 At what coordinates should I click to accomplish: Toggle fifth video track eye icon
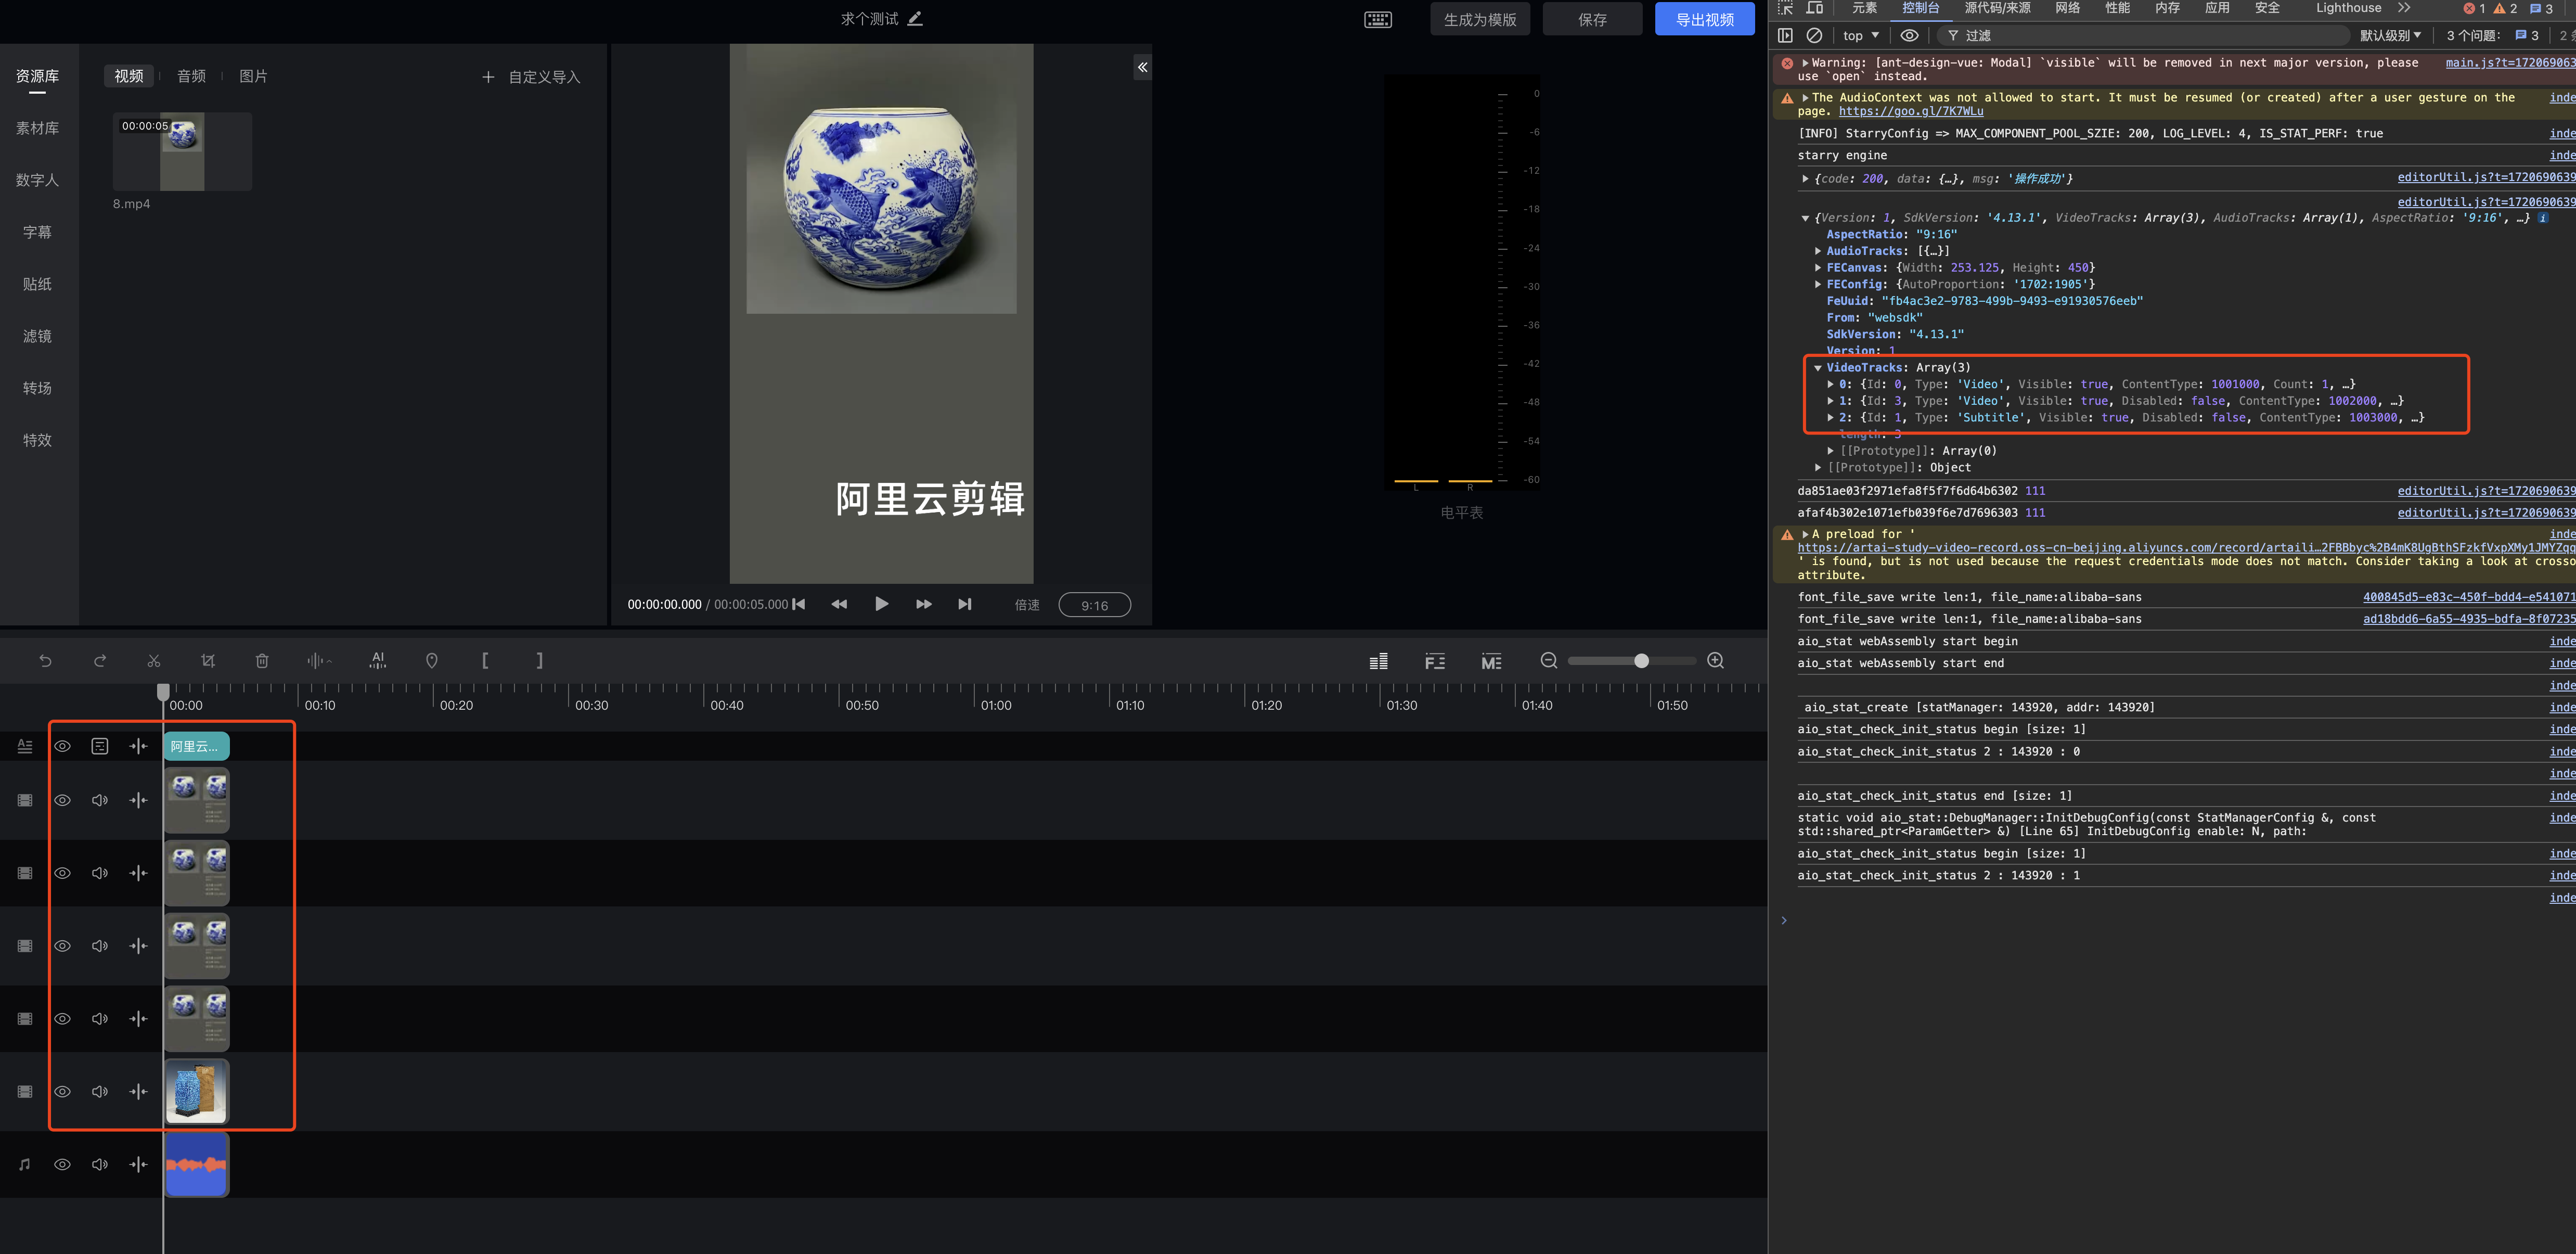[x=62, y=1092]
